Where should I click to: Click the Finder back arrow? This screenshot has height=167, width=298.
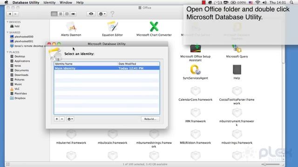click(x=10, y=14)
